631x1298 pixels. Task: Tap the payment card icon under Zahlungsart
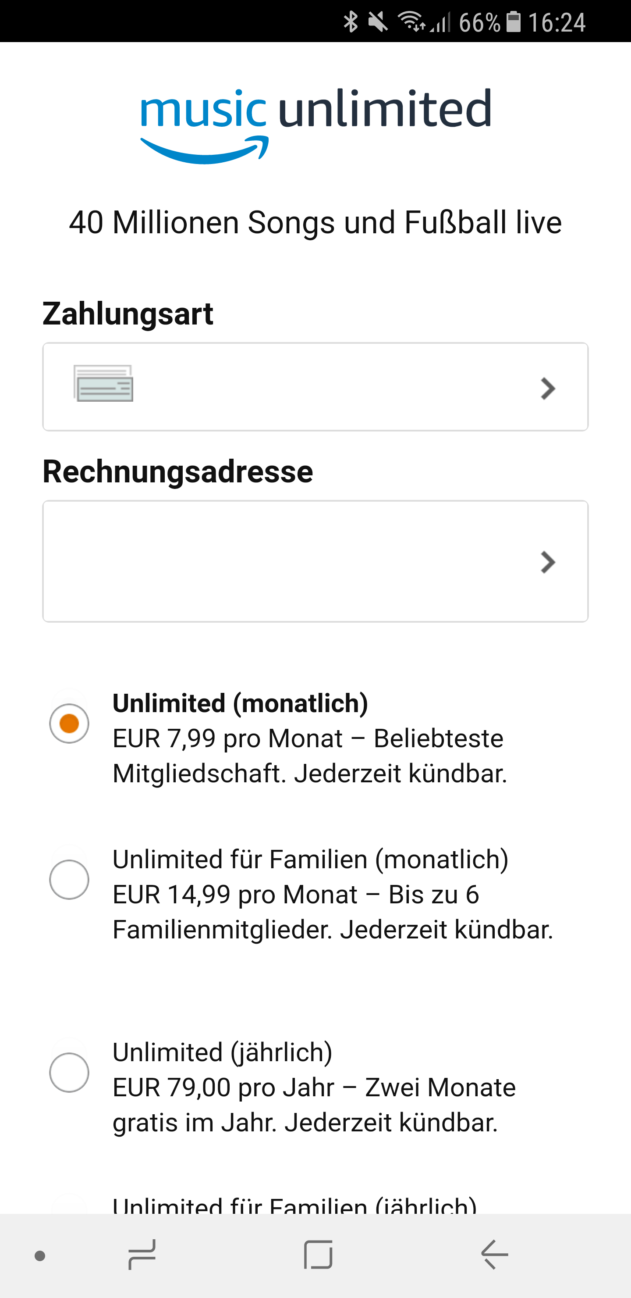(x=104, y=383)
